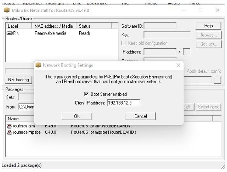Viewport: 227px width, 172px height.
Task: Click the Key input field
Action: click(x=167, y=35)
